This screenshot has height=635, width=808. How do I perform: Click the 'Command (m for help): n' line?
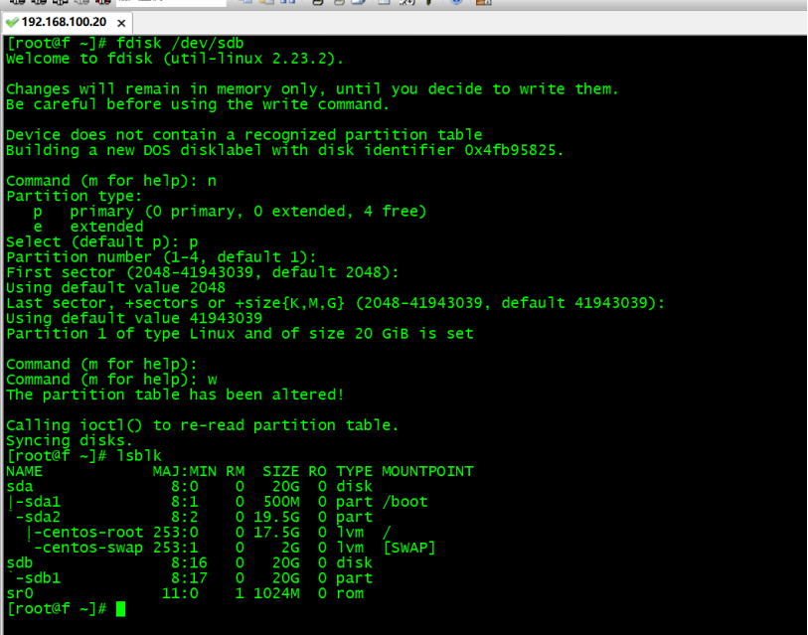pyautogui.click(x=110, y=181)
